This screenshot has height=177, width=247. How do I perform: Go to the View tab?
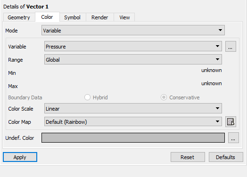124,17
